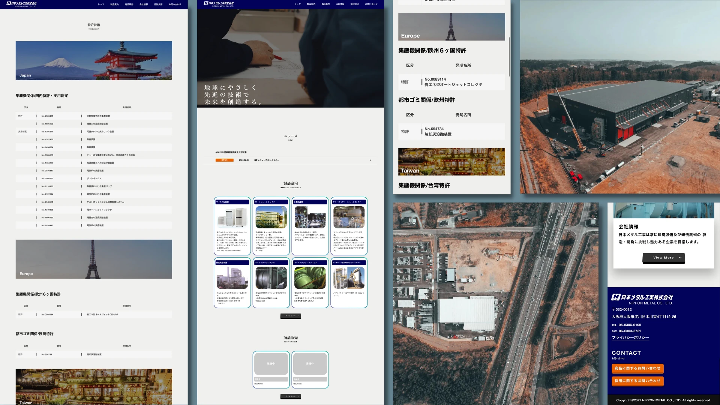Click View More in the 会社情報 mobile card
The height and width of the screenshot is (405, 720).
664,258
